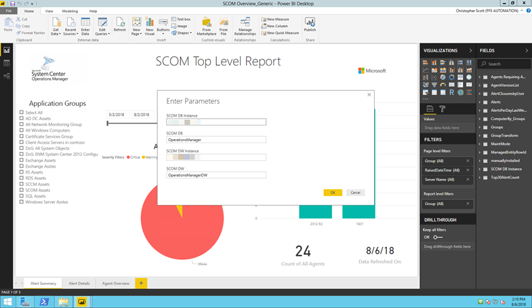Select the Pie chart visualization
Viewport: 532px width, 308px height.
click(443, 77)
